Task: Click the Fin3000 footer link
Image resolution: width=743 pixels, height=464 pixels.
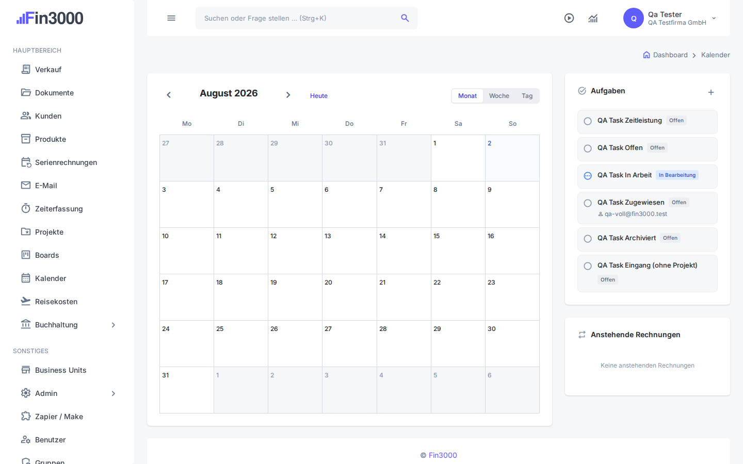Action: [x=443, y=455]
